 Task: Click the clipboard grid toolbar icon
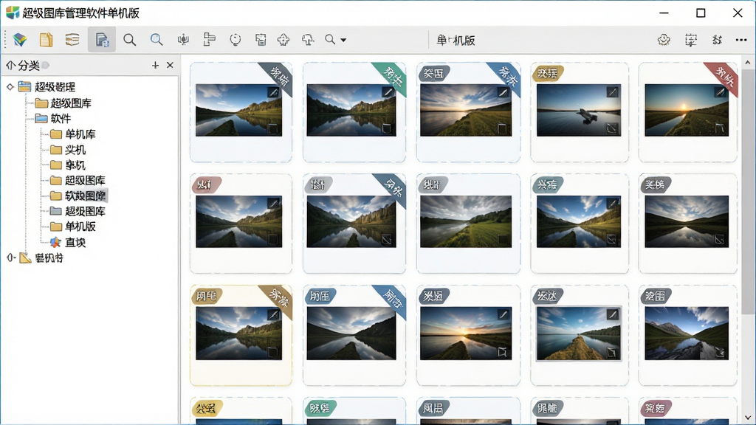[261, 40]
